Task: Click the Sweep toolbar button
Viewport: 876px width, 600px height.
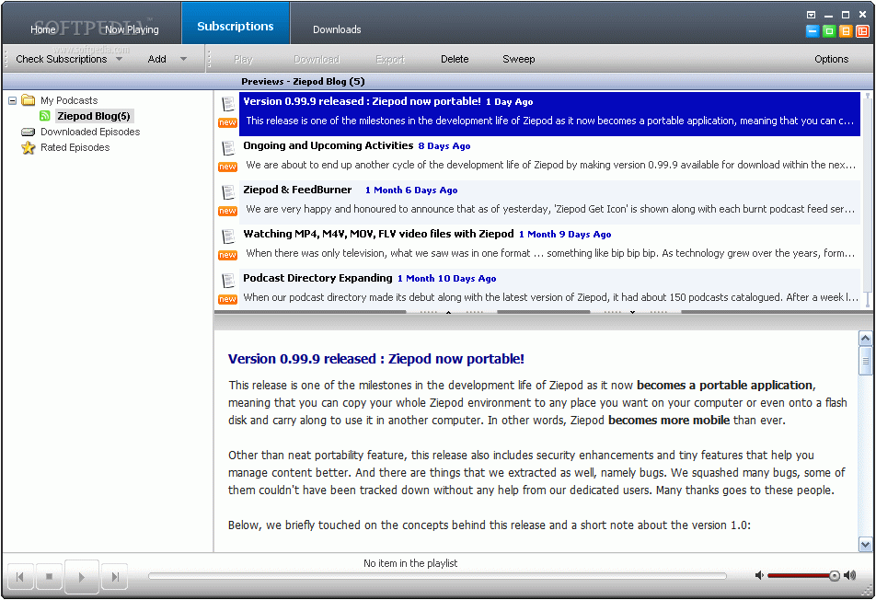Action: [x=518, y=59]
